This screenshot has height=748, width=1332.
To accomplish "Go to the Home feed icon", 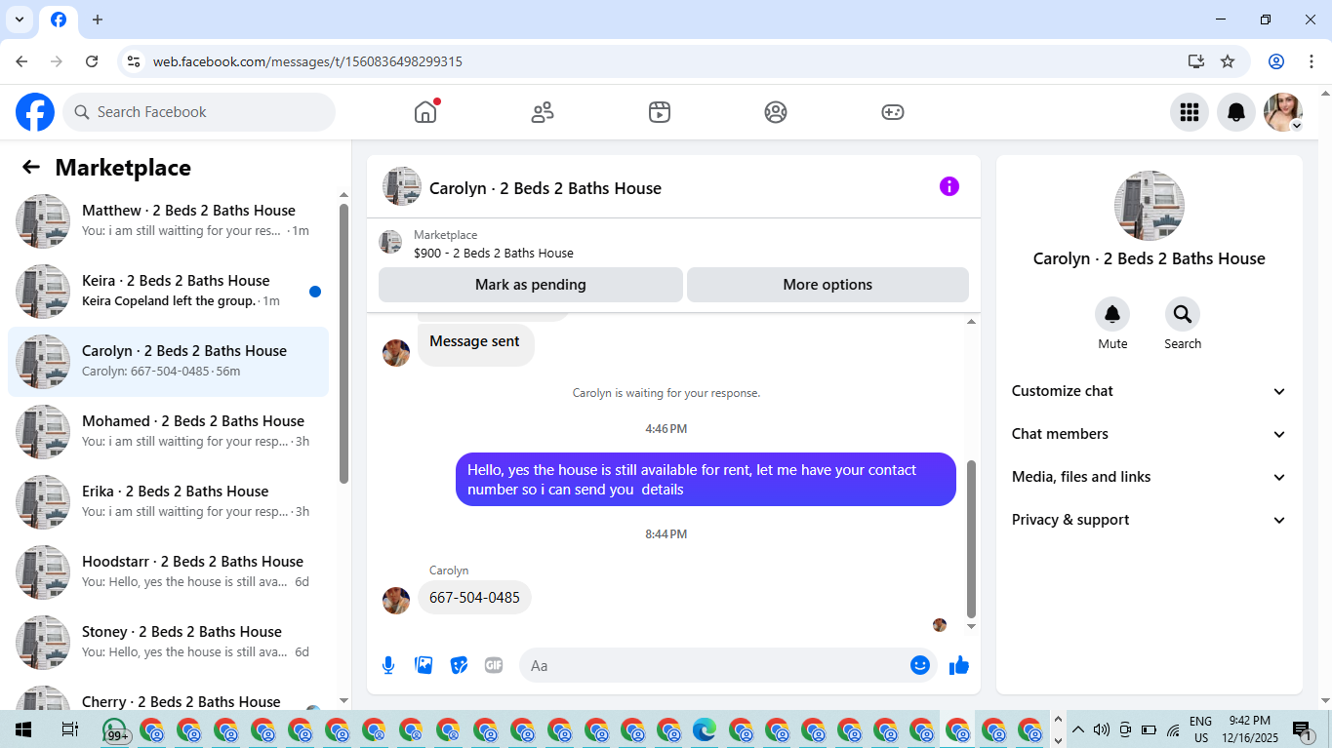I will (425, 112).
